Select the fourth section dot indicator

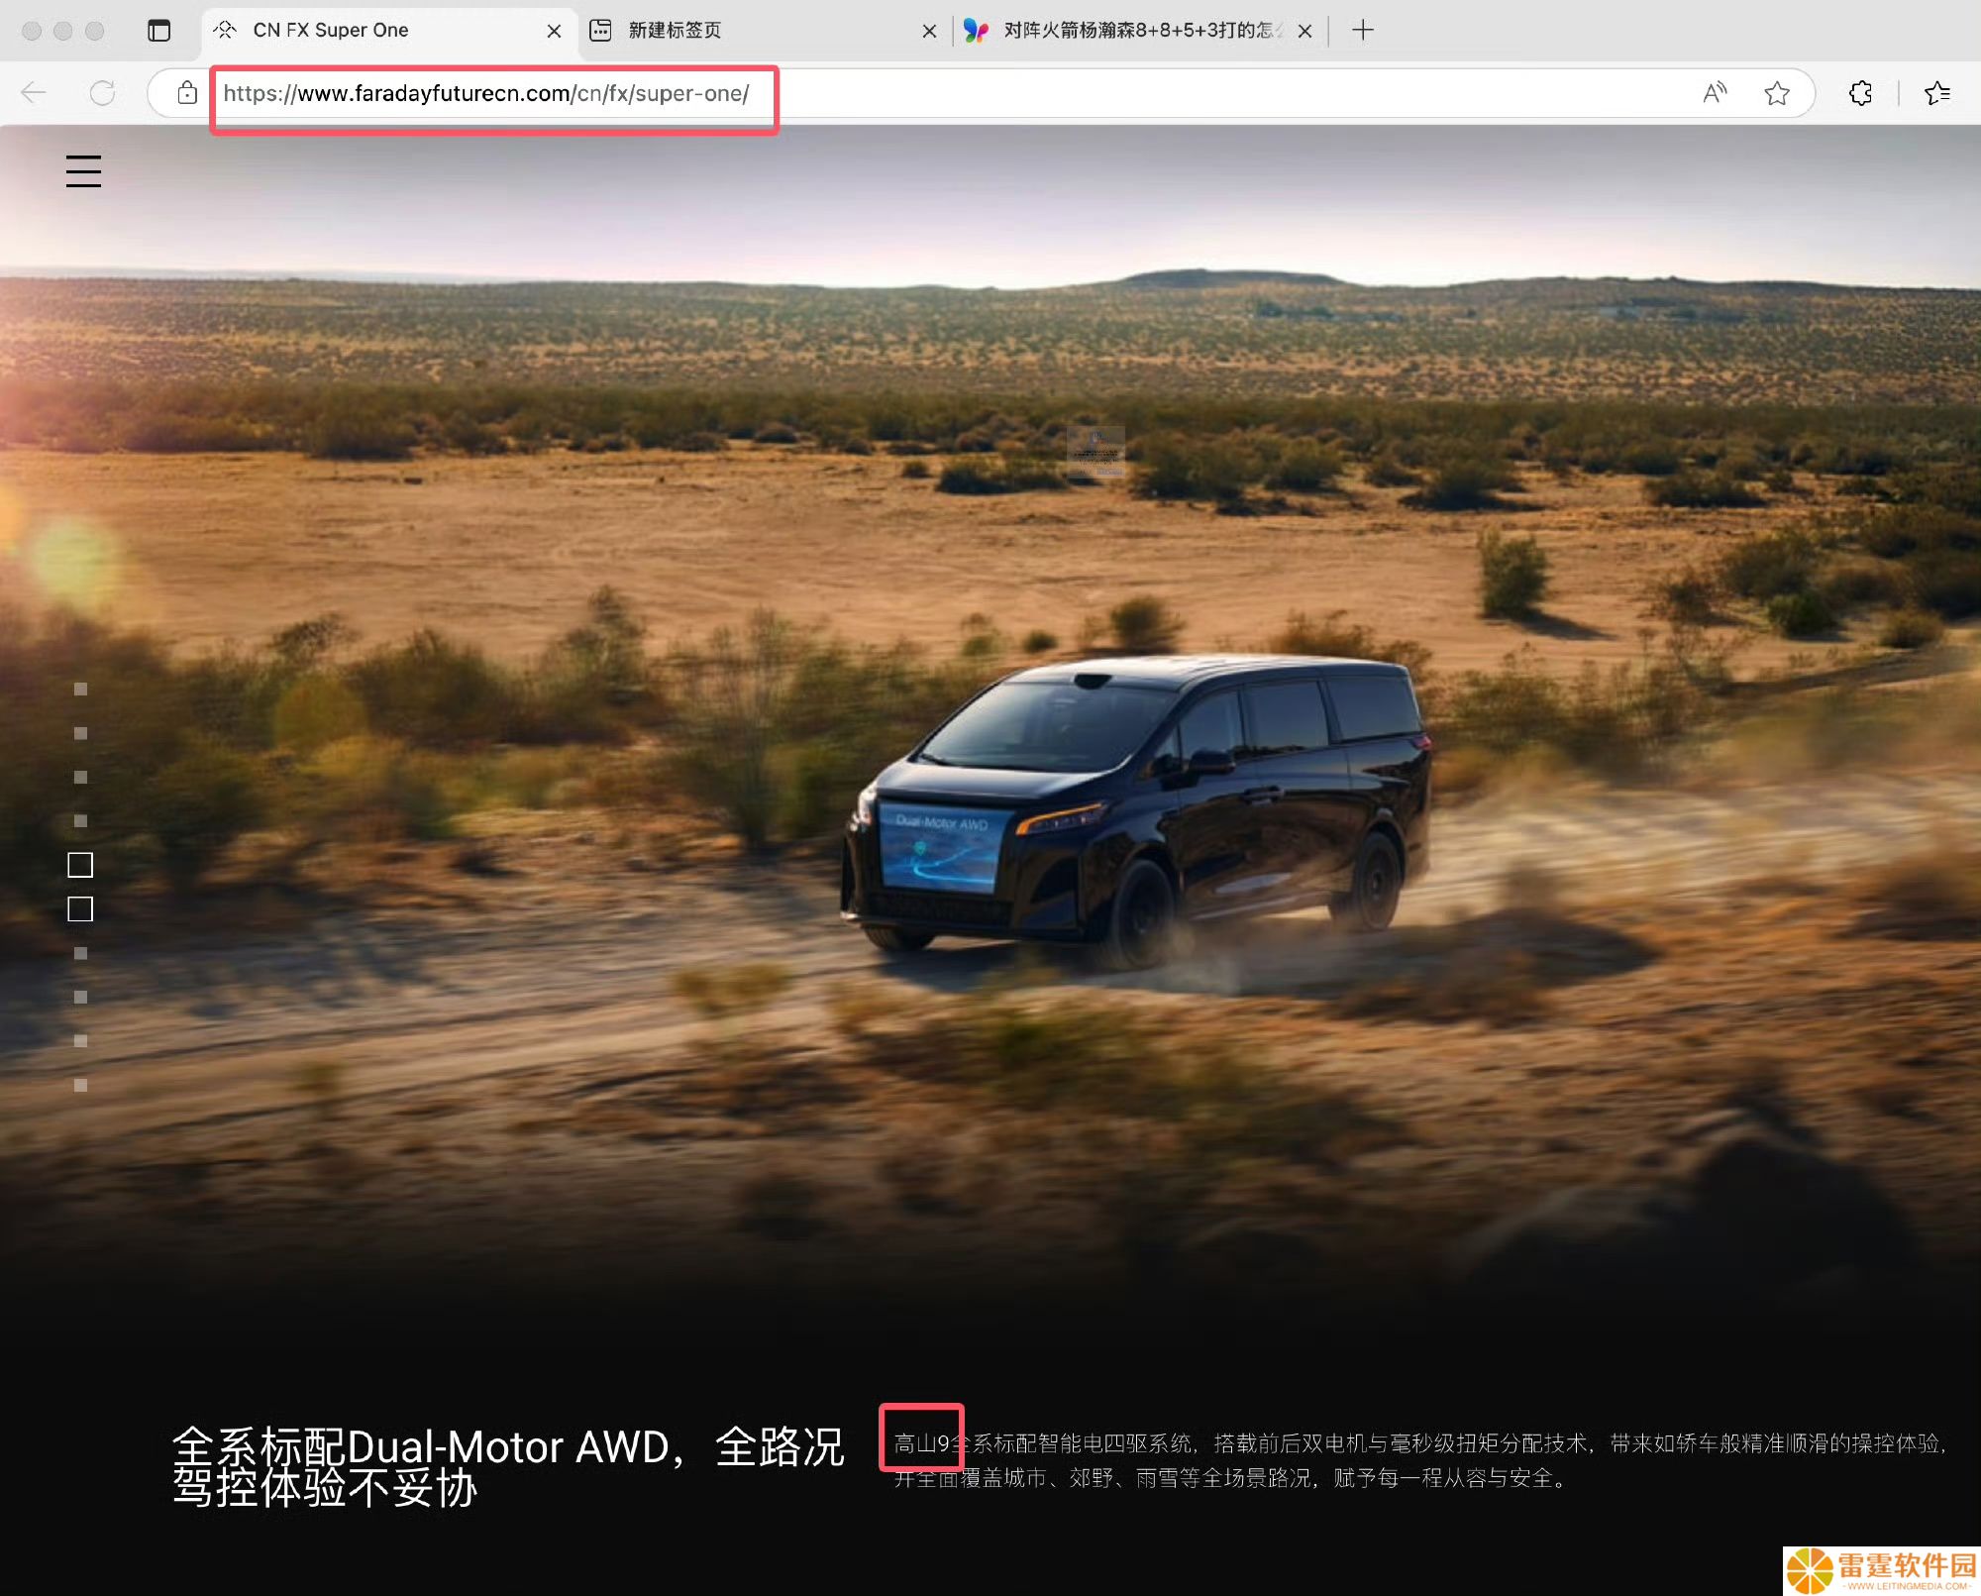tap(80, 821)
